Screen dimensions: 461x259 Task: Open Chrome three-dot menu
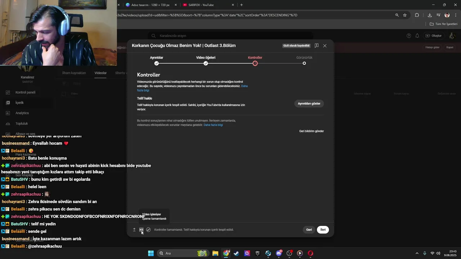456,15
